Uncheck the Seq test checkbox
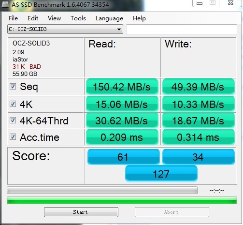 click(x=13, y=87)
